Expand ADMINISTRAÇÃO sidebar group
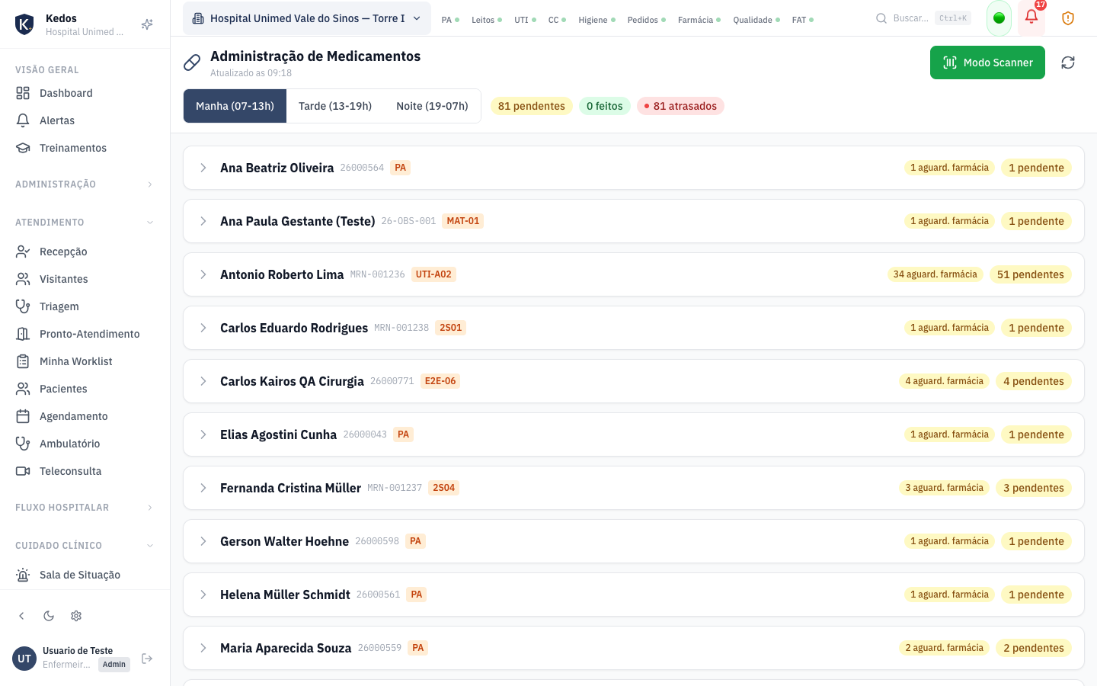Screen dimensions: 1097x686 coord(85,184)
